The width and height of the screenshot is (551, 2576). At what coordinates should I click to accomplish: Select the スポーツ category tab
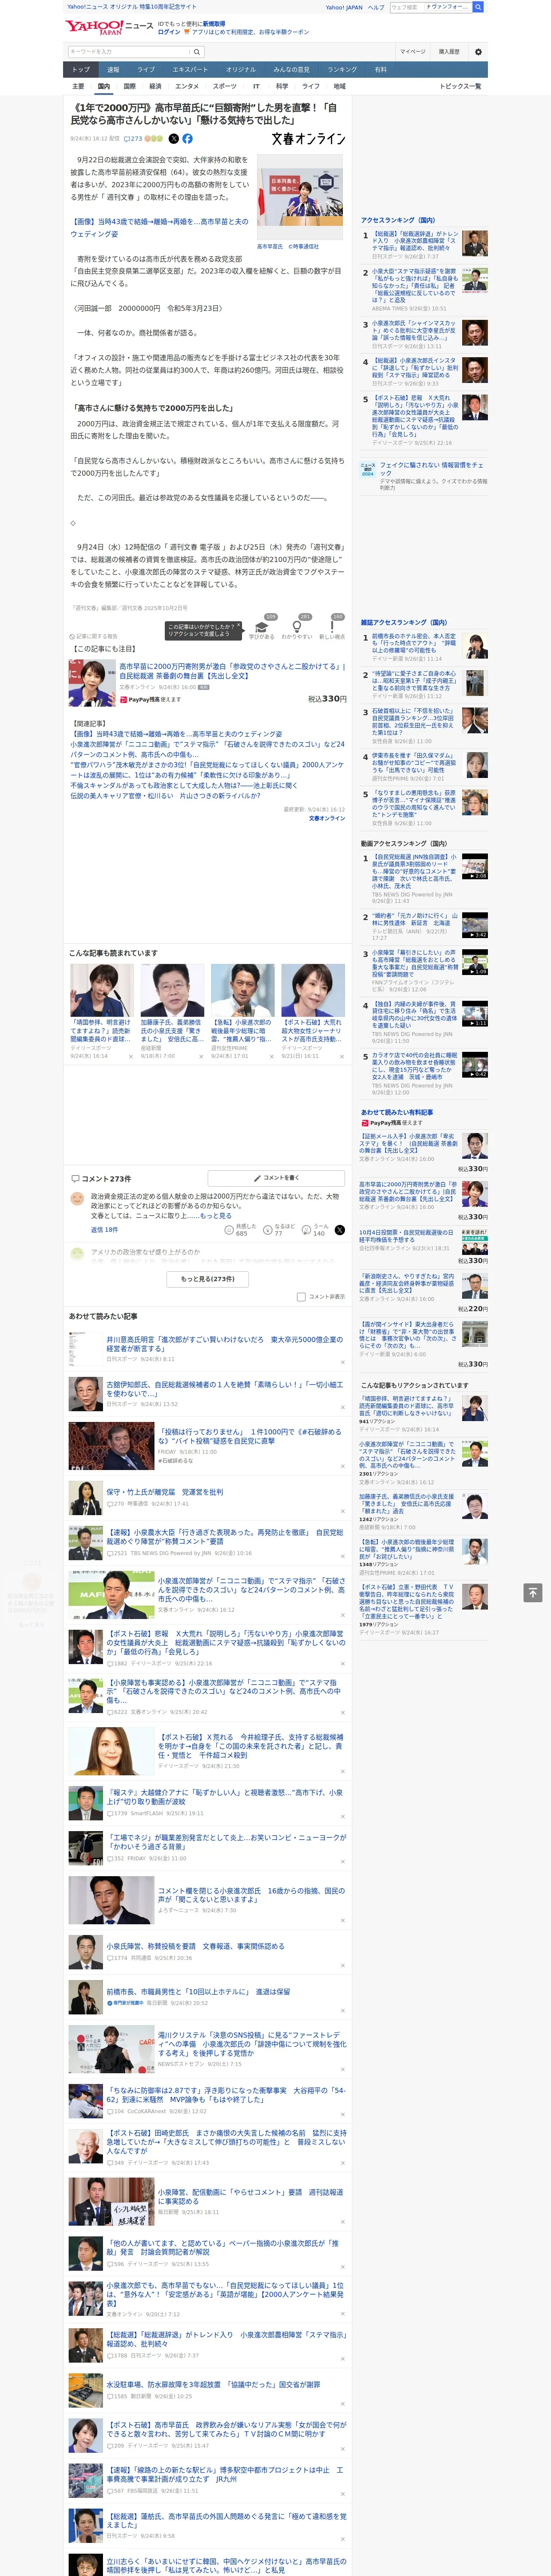tap(225, 86)
